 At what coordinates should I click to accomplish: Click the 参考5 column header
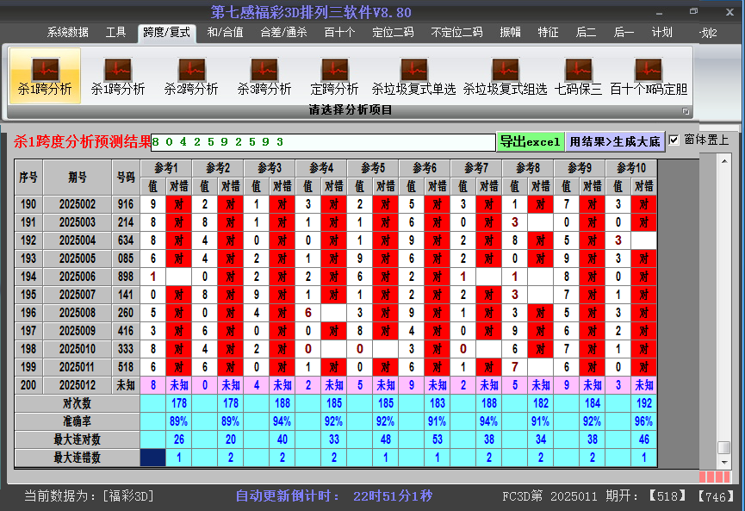click(373, 168)
